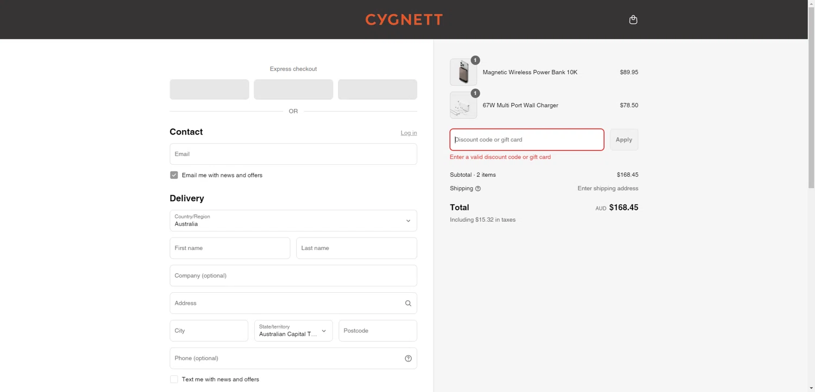Check Text me with news and offers
The width and height of the screenshot is (815, 392).
tap(174, 380)
